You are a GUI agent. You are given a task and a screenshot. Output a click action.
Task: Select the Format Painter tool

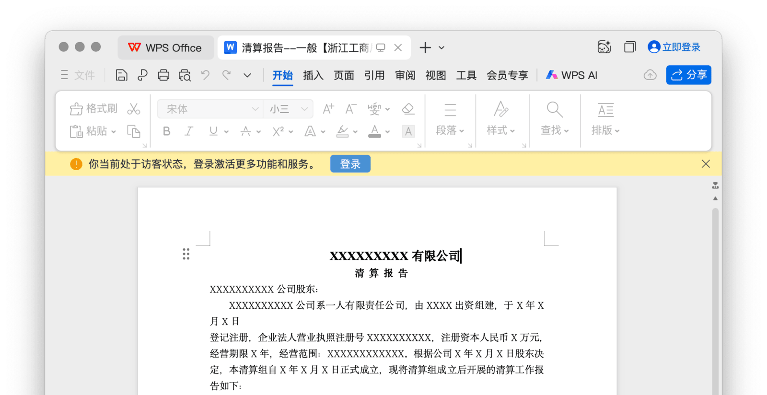click(93, 109)
